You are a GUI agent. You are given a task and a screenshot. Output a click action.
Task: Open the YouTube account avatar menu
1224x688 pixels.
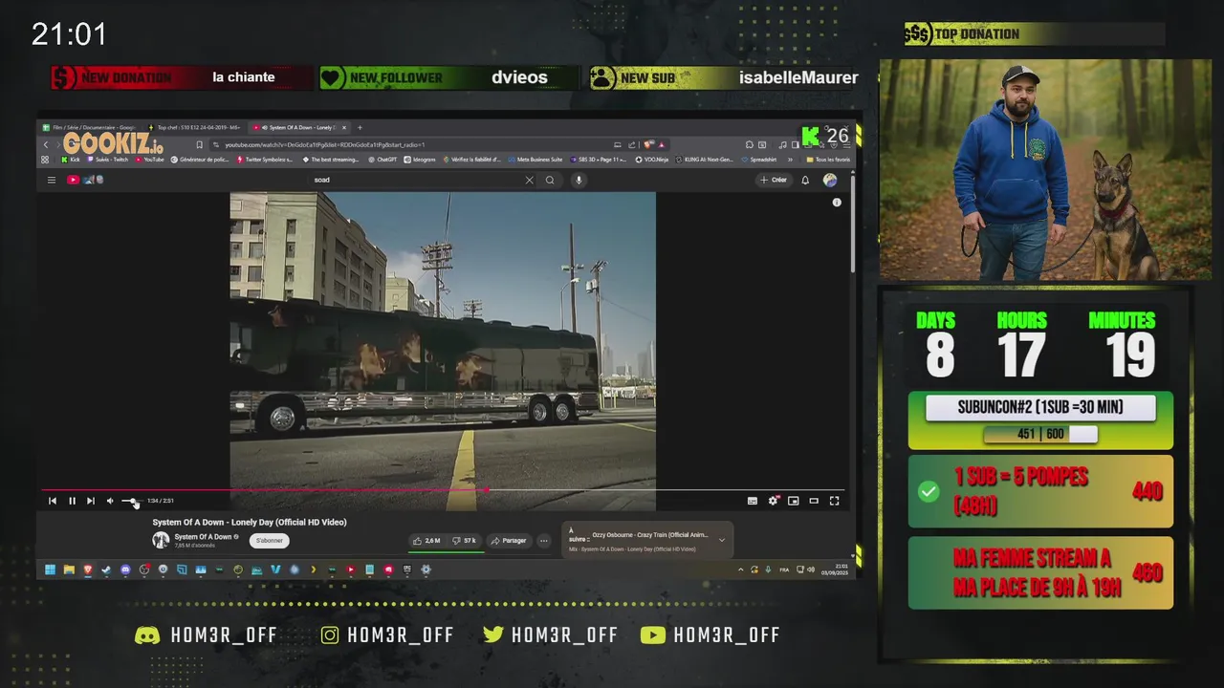click(830, 180)
